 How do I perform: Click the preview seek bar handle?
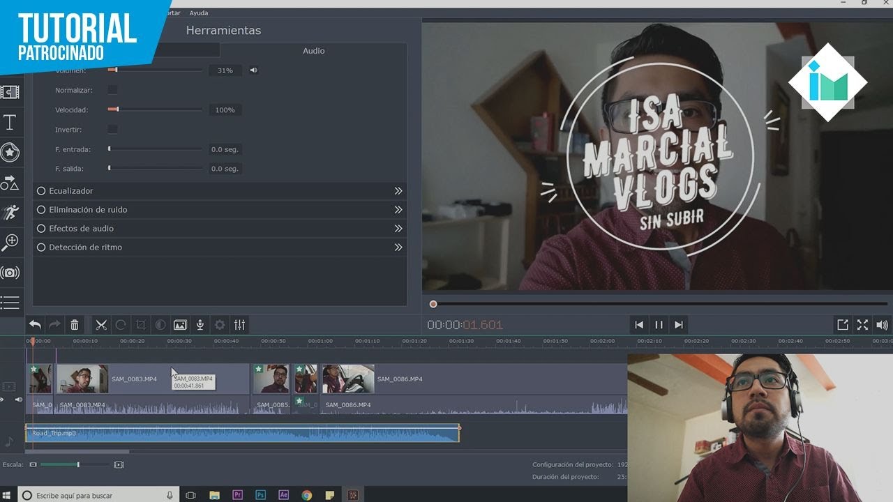point(433,304)
